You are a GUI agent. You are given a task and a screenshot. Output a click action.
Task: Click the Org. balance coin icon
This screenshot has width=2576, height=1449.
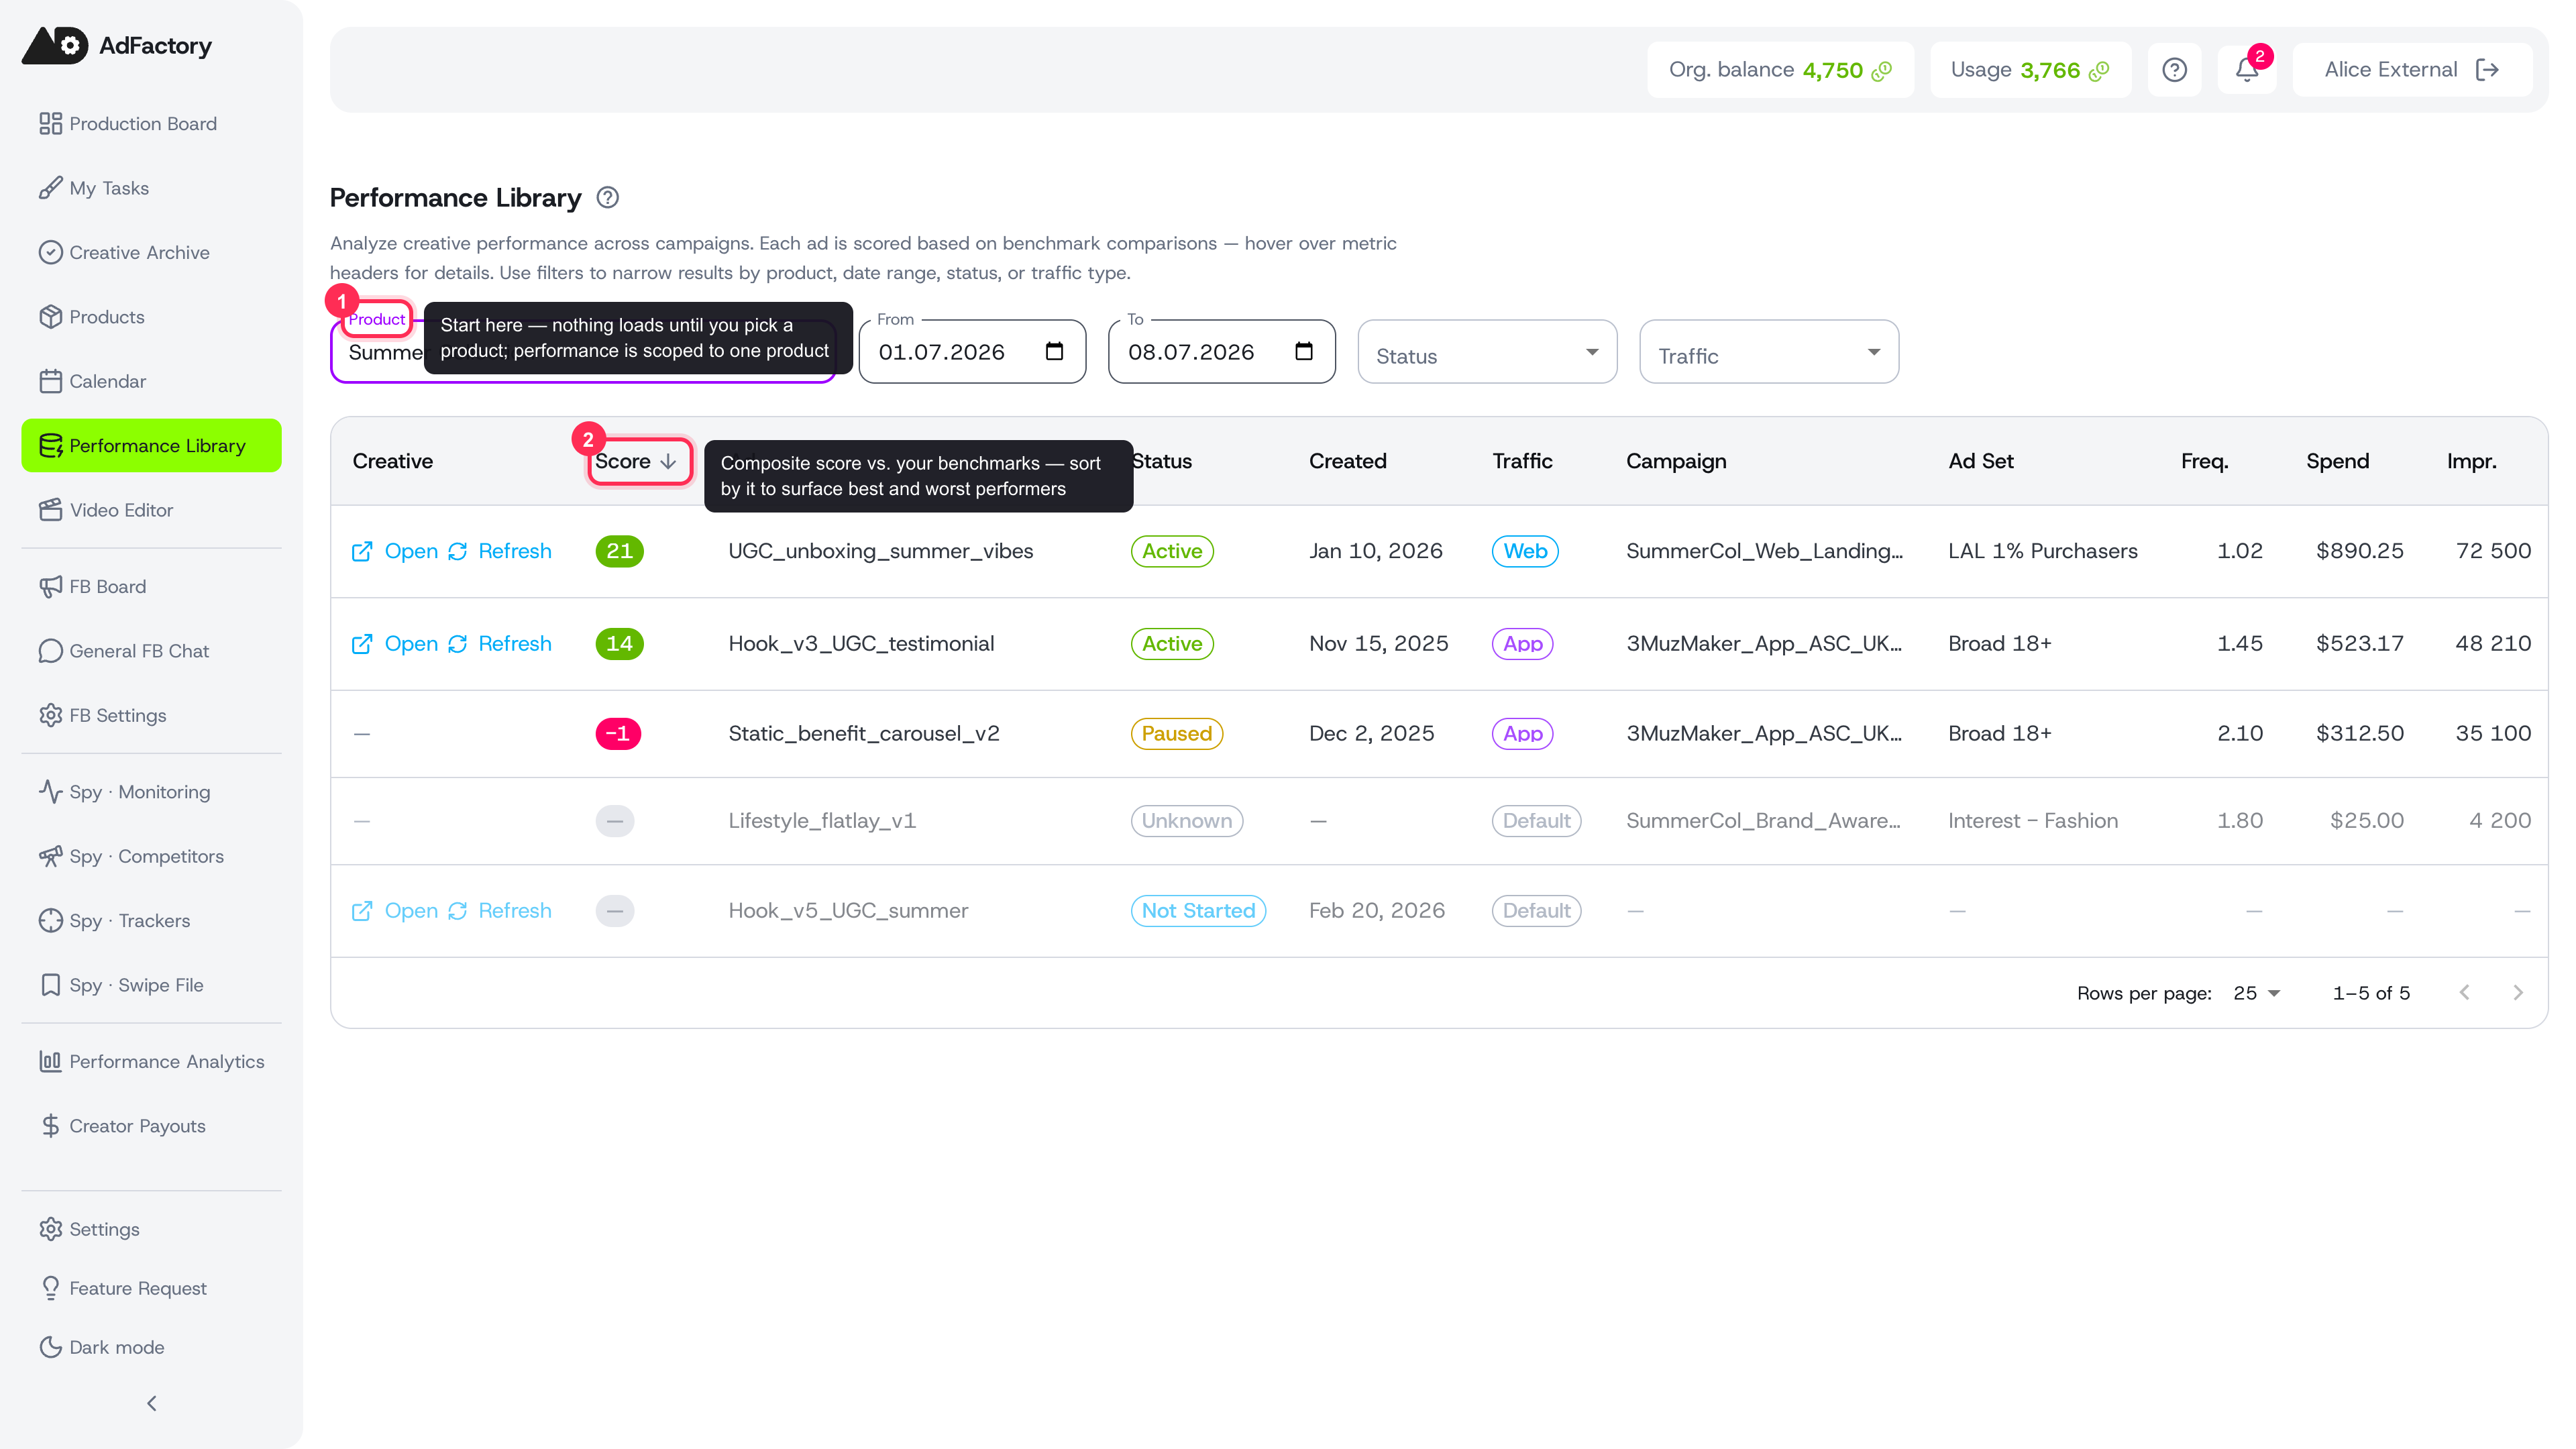pyautogui.click(x=1881, y=71)
